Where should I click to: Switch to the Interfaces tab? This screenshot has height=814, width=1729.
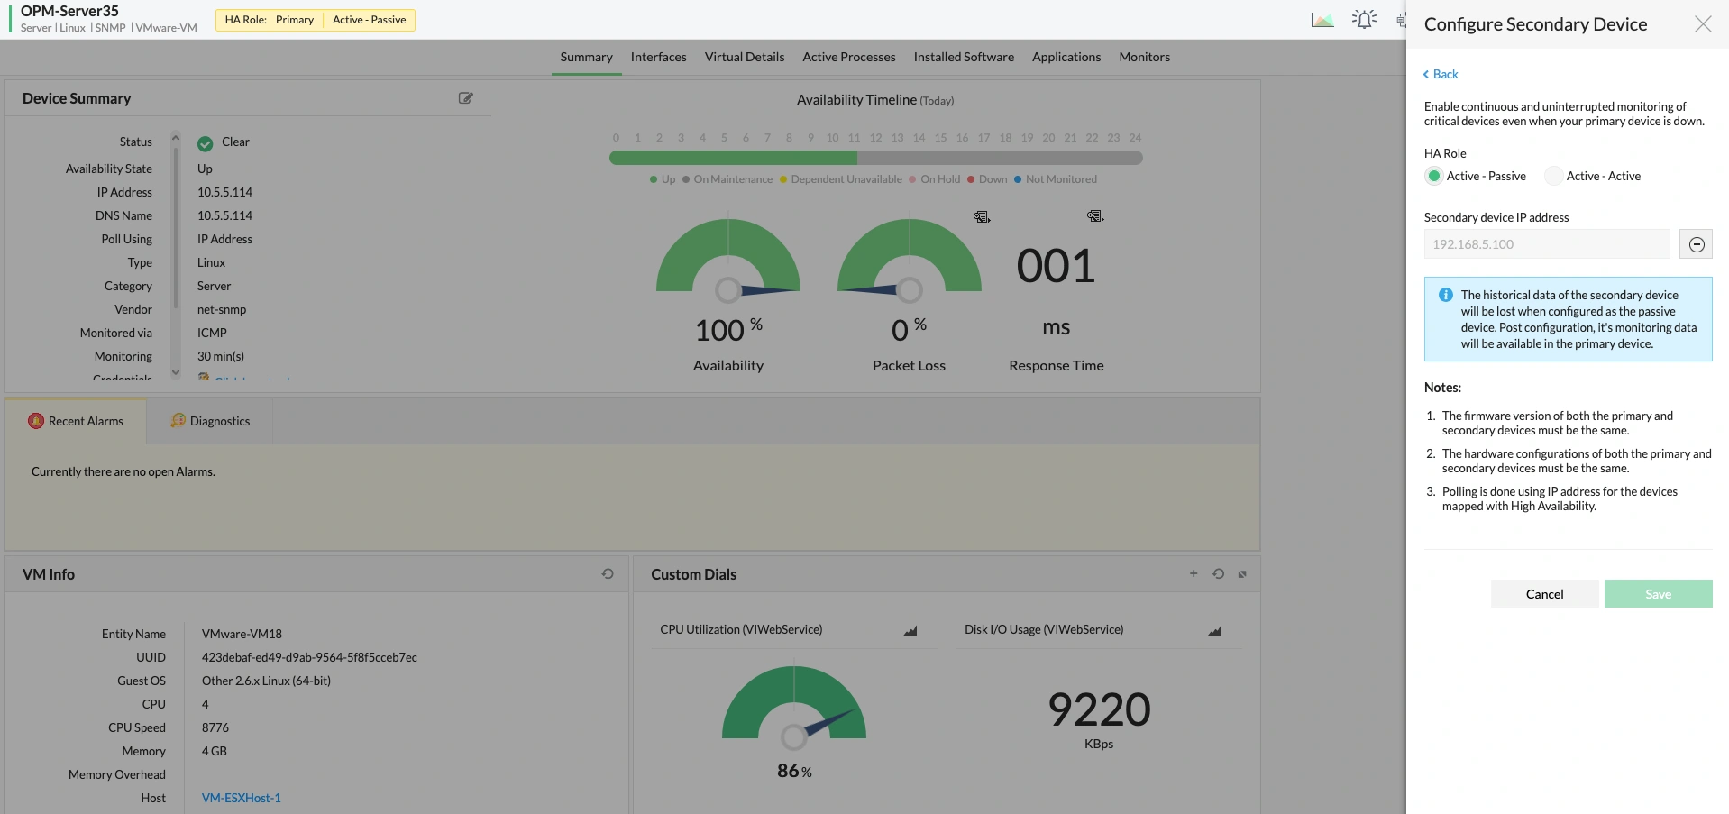[658, 57]
